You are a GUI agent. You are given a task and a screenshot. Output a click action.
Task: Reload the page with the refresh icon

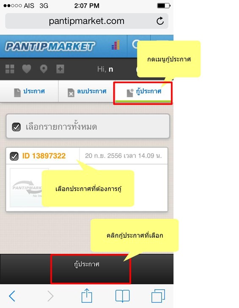[x=160, y=21]
